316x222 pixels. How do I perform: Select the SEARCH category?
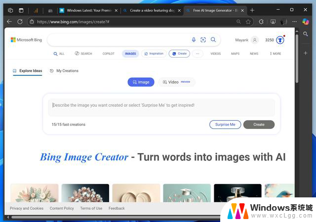pyautogui.click(x=83, y=54)
